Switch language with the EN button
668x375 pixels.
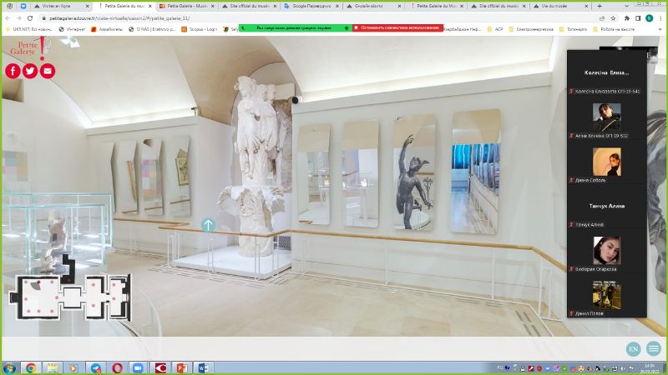[x=633, y=349]
